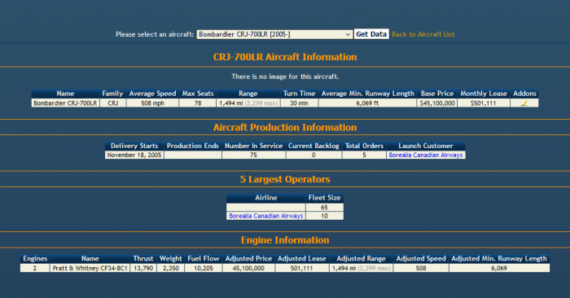Click the 'There is no image' message
Screen dimensions: 570x298
tap(285, 77)
